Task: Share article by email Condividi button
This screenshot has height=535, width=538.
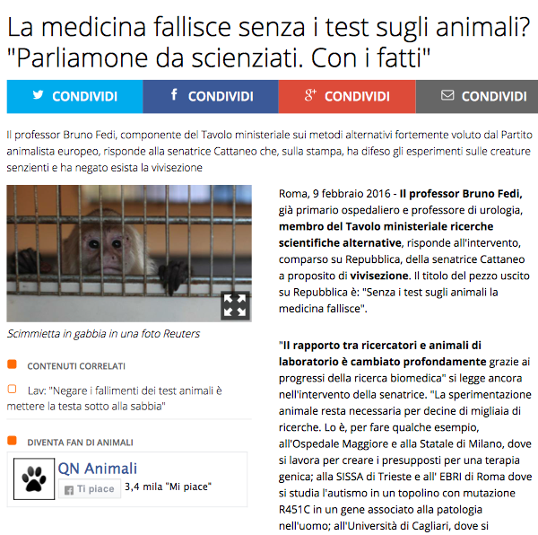Action: pyautogui.click(x=477, y=96)
